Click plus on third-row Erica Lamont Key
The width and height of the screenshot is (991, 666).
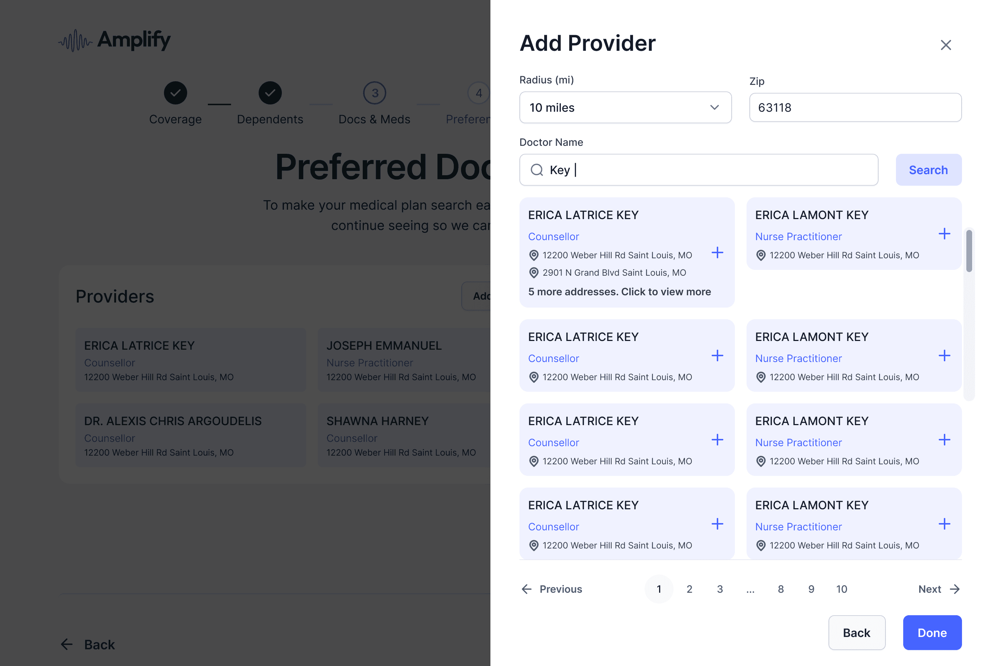[x=944, y=440]
